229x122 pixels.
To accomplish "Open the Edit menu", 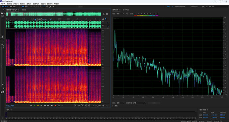I will point(9,4).
